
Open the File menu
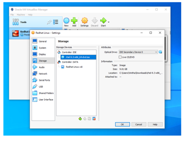12,15
